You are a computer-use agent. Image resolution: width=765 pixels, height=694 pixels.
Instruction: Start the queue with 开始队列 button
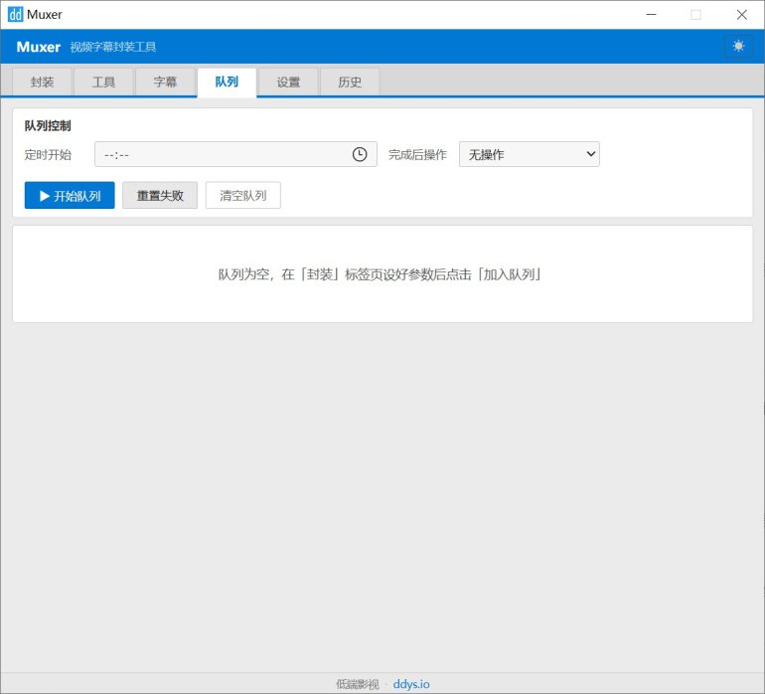[70, 195]
